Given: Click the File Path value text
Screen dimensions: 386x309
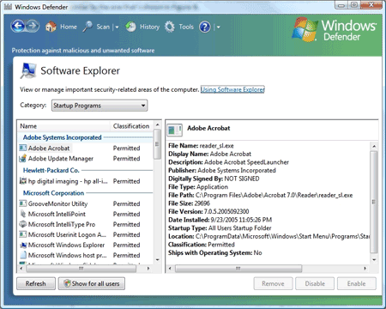Looking at the screenshot, I should coord(274,195).
